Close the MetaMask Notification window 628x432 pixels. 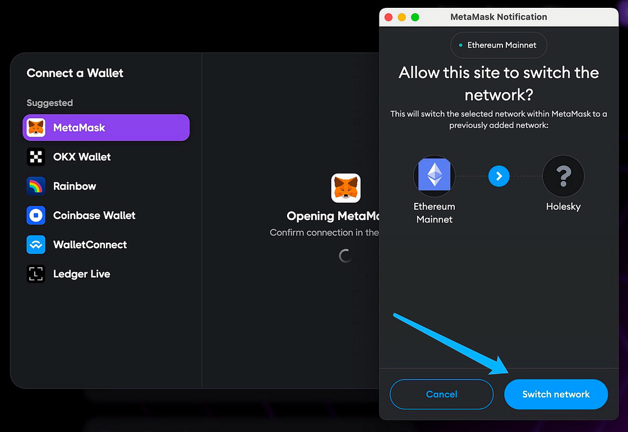388,17
